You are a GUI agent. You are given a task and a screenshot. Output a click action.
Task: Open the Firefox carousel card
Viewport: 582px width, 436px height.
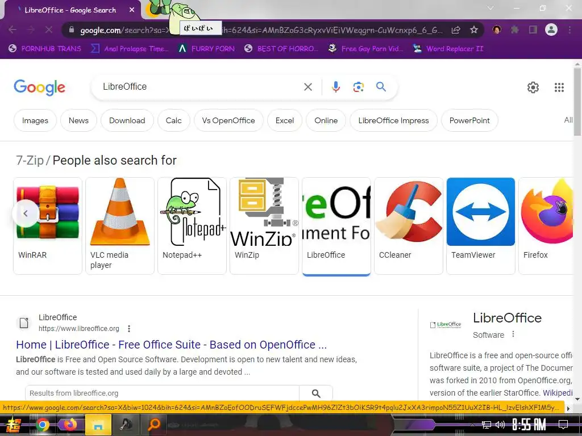(546, 226)
